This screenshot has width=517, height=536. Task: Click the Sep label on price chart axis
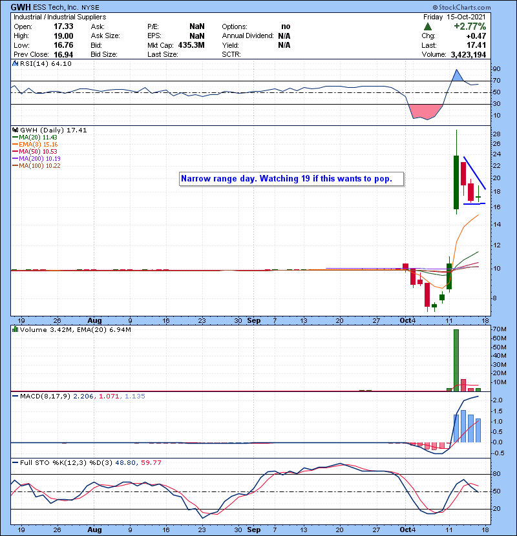(254, 321)
